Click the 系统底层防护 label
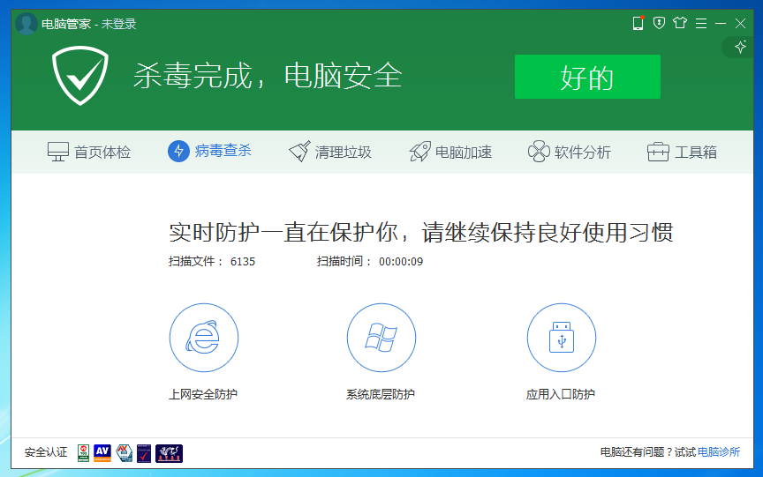 [381, 394]
